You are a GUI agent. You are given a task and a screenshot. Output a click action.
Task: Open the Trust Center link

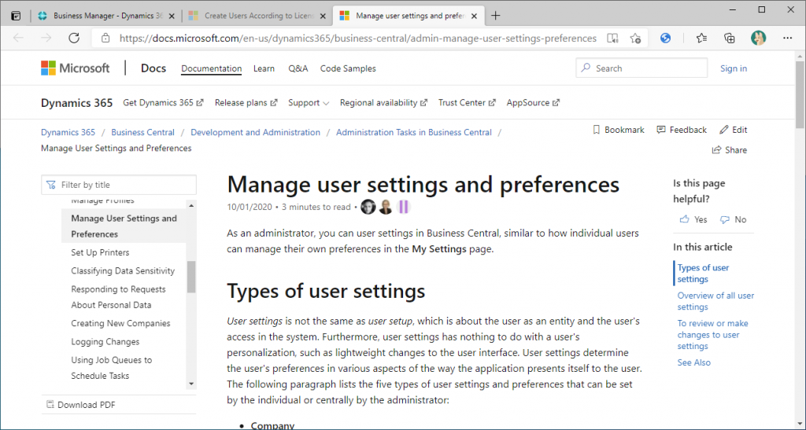point(467,103)
